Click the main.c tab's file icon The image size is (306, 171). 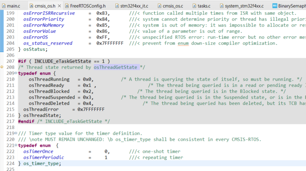(x=4, y=6)
